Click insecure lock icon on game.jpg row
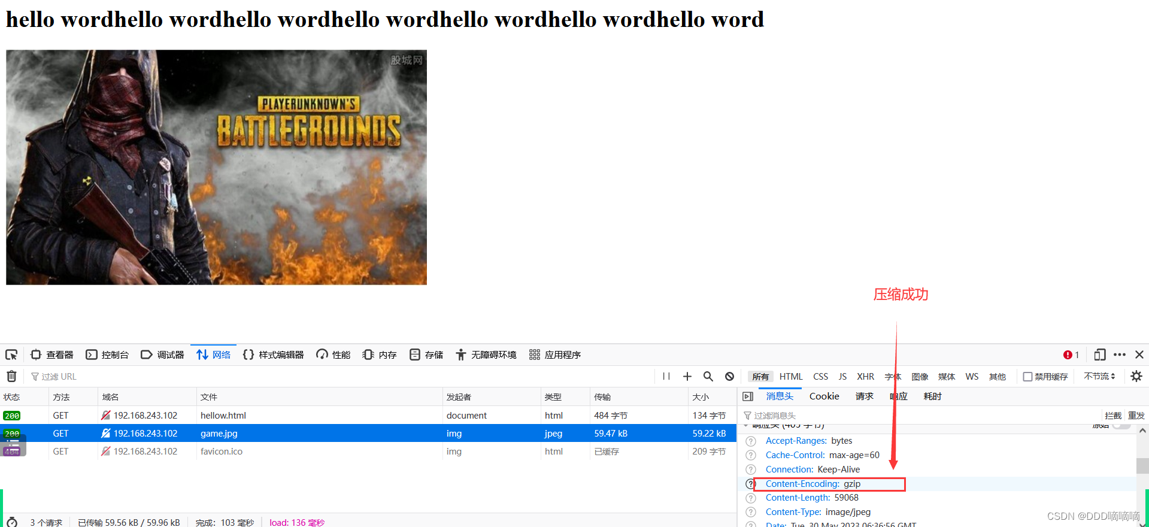 point(106,433)
